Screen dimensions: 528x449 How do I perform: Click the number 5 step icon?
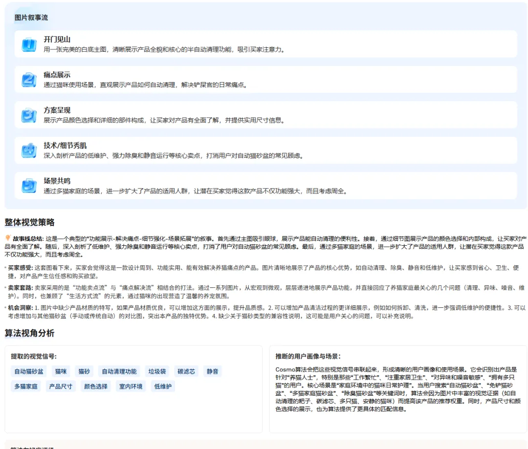(x=29, y=186)
